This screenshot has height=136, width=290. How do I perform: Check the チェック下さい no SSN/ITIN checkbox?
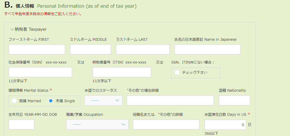tap(177, 72)
